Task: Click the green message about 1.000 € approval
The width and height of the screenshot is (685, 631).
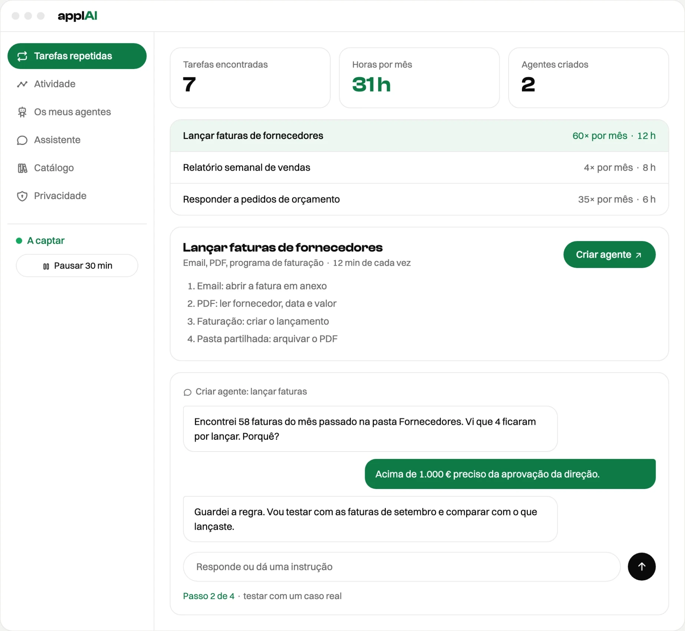Action: pyautogui.click(x=510, y=474)
